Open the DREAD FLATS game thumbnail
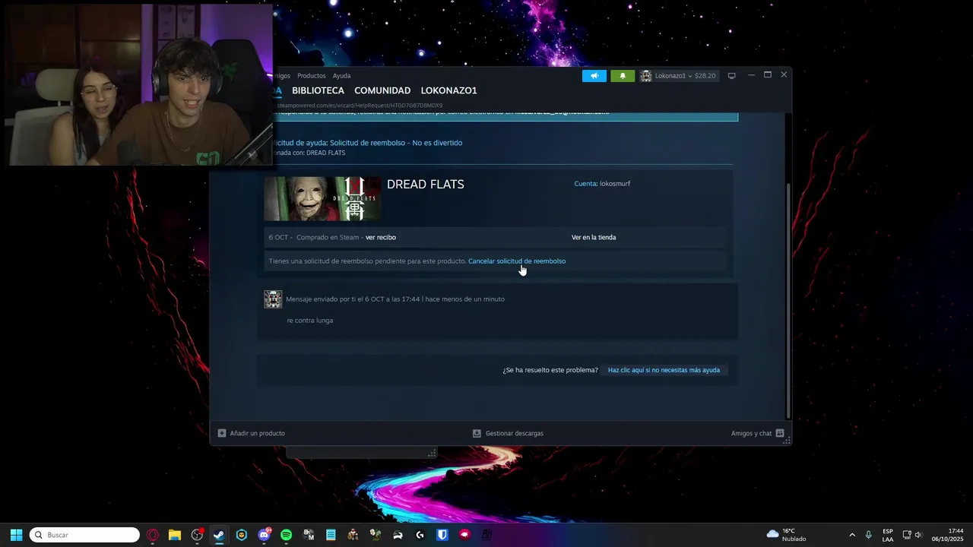The height and width of the screenshot is (547, 973). pos(322,199)
